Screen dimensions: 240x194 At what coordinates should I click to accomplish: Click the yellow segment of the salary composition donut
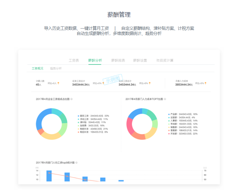click(x=51, y=136)
